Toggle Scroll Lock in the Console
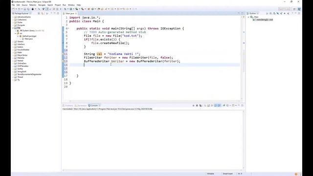This screenshot has height=176, width=313. pos(209,106)
